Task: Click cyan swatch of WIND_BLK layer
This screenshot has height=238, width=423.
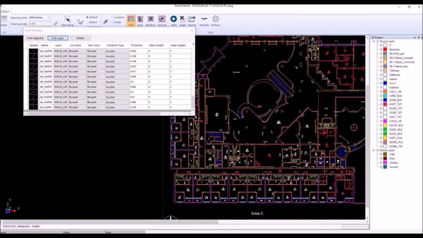Action: (385, 96)
